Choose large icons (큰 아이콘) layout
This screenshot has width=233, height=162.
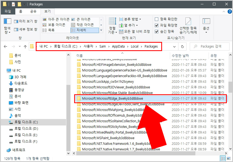coord(81,19)
